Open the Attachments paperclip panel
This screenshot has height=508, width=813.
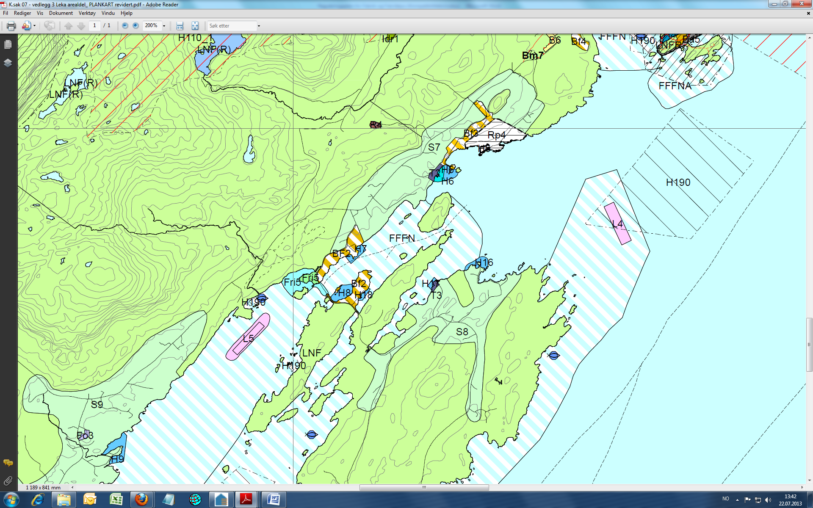click(8, 481)
